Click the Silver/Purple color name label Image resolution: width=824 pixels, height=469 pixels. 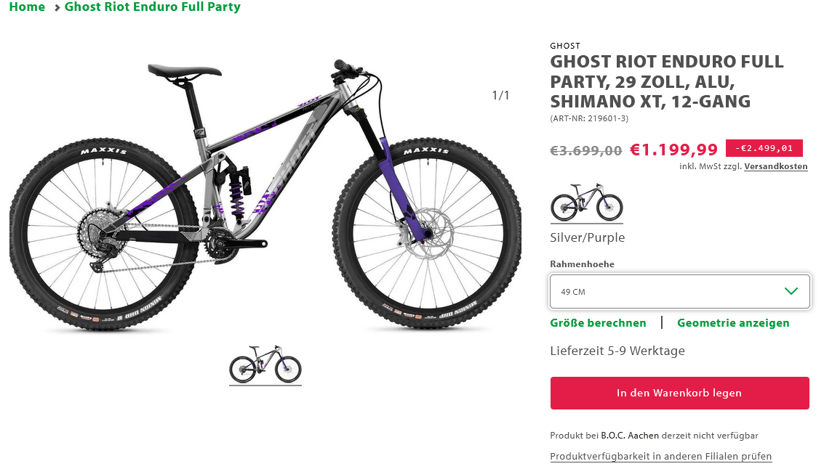[x=587, y=237]
